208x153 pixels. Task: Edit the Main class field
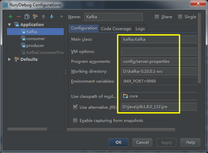pyautogui.click(x=159, y=39)
